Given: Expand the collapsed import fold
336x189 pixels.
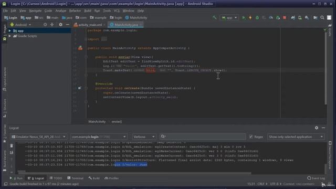Looking at the screenshot, I should [x=104, y=39].
